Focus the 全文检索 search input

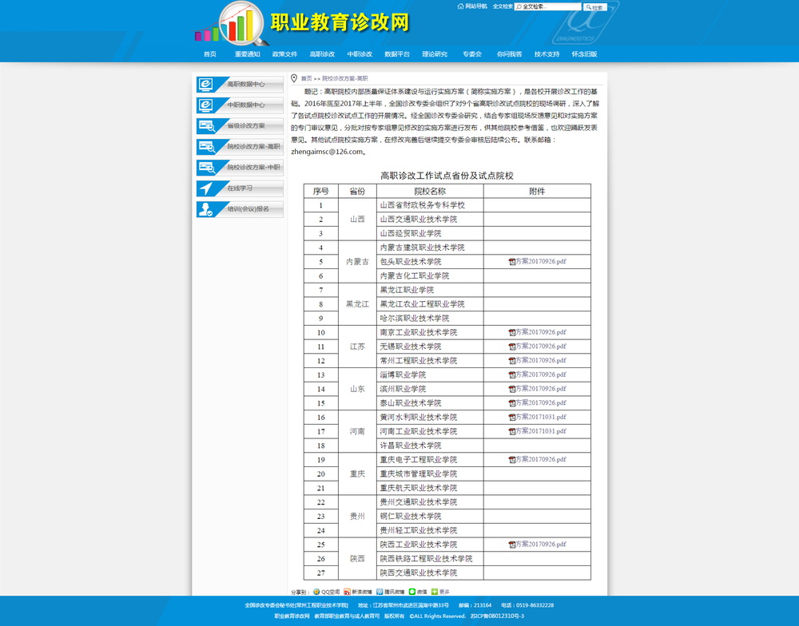pos(548,6)
